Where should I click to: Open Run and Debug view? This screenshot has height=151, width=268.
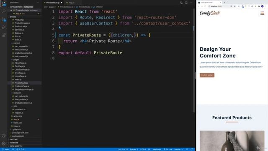coord(4,27)
